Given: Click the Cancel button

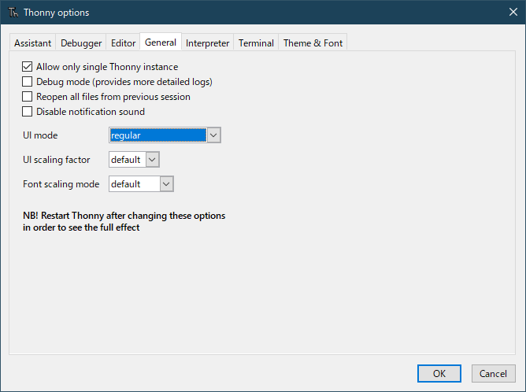Looking at the screenshot, I should [493, 373].
